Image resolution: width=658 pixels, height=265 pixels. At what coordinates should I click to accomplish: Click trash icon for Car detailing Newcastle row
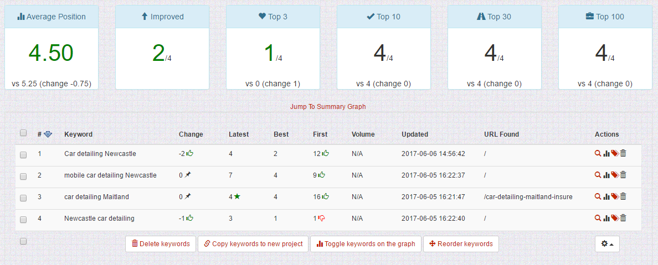coord(623,153)
